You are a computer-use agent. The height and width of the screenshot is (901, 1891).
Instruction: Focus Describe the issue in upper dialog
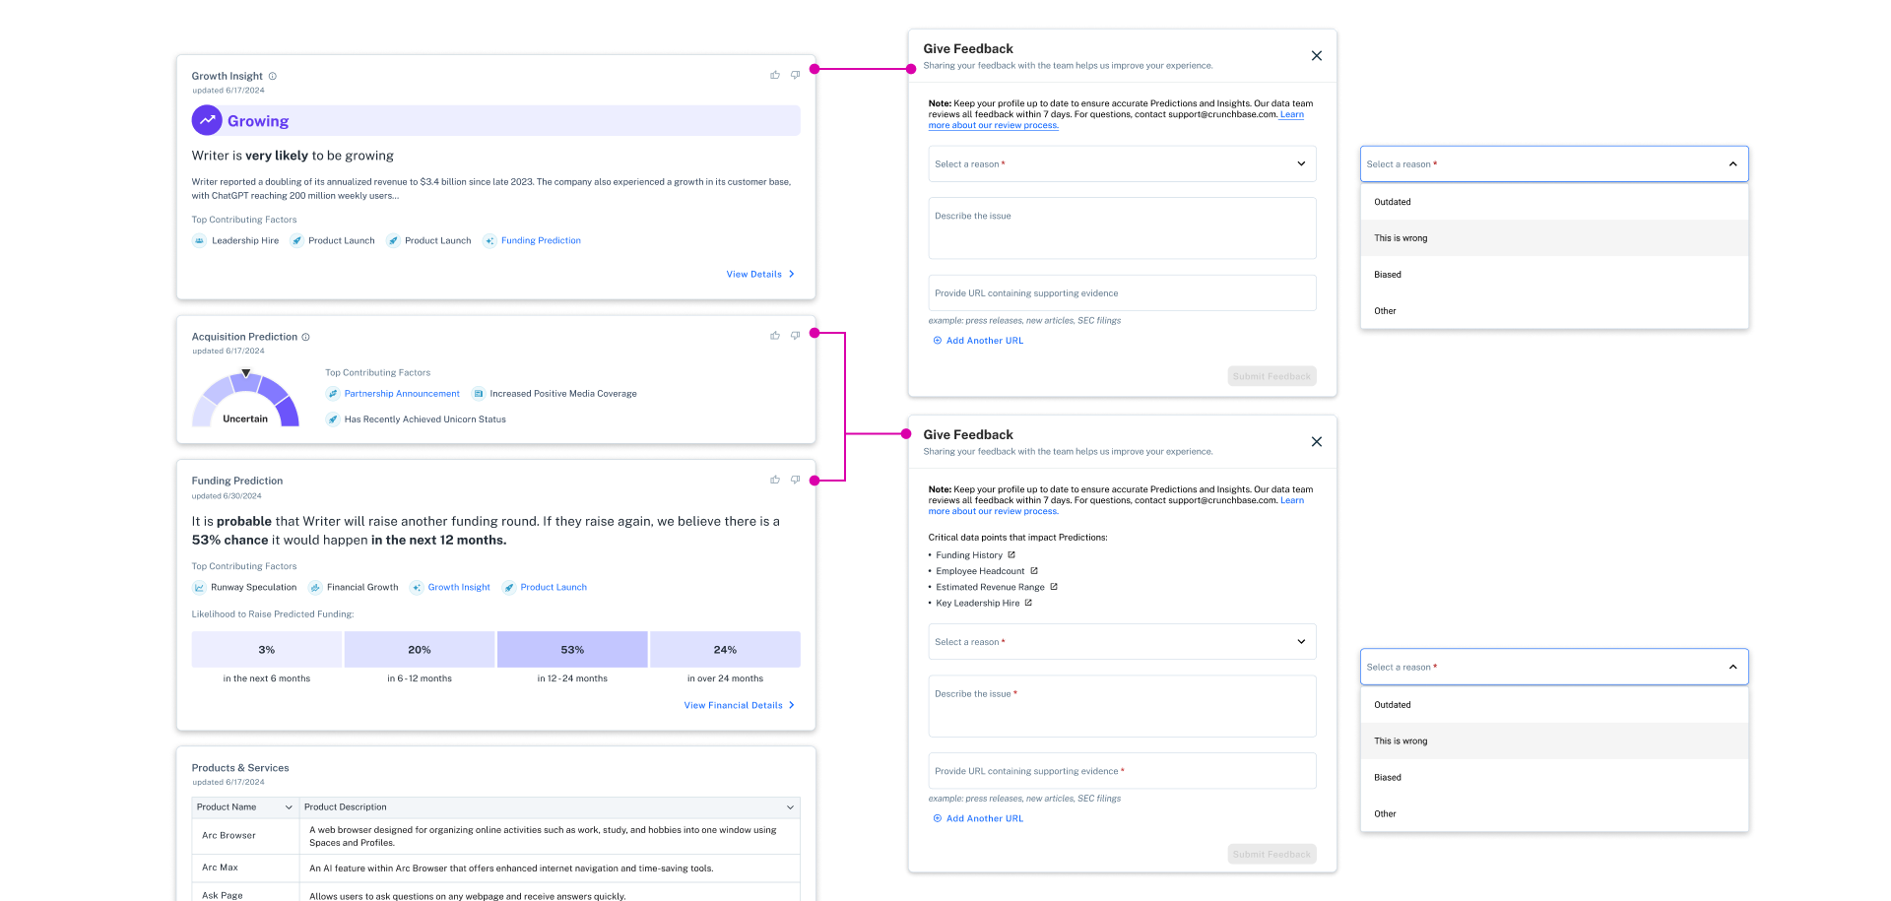coord(1122,228)
